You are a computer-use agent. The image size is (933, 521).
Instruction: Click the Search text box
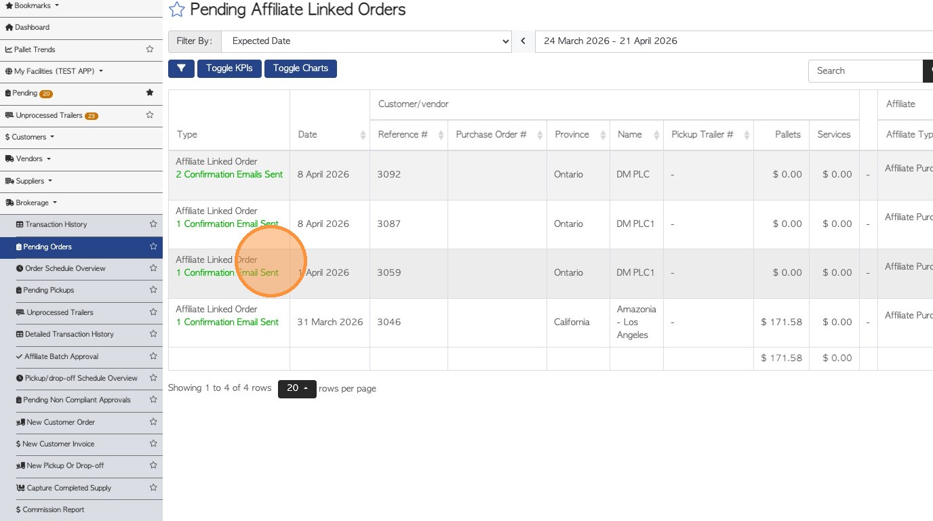pos(865,71)
